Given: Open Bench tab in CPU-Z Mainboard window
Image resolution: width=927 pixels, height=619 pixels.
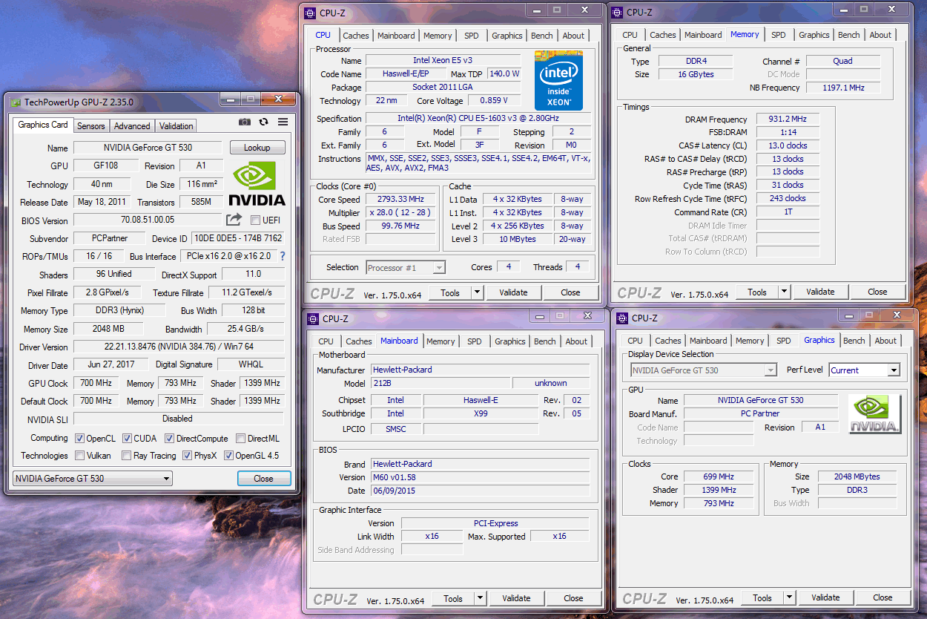Looking at the screenshot, I should (x=545, y=341).
